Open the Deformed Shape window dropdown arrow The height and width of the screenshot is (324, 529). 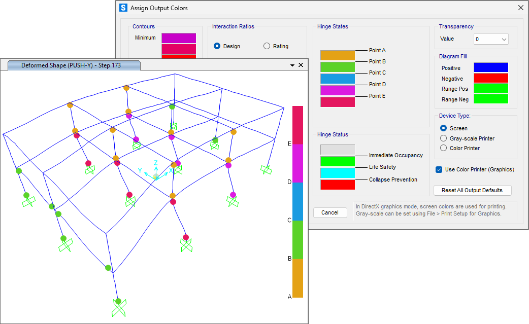point(292,65)
